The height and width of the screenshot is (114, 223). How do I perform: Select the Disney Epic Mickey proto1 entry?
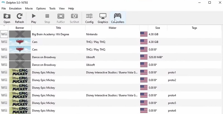[x=43, y=72]
